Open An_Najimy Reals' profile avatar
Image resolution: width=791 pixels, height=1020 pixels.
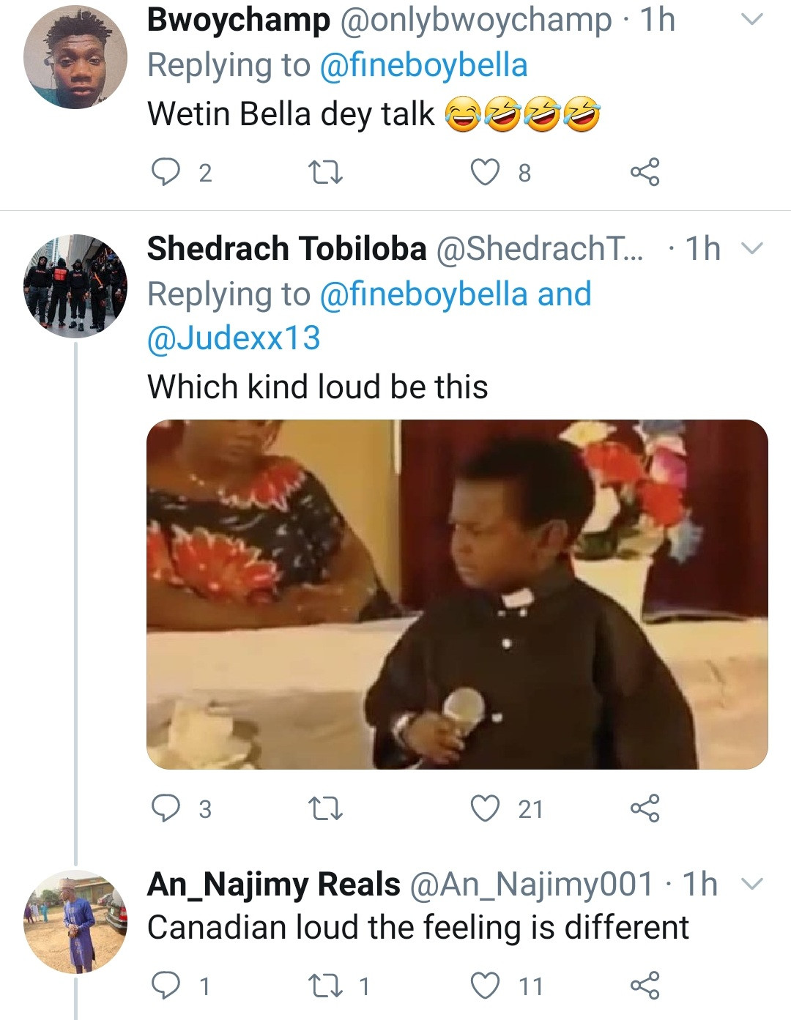tap(75, 922)
